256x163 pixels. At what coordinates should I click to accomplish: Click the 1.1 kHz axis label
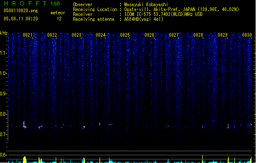(3, 53)
